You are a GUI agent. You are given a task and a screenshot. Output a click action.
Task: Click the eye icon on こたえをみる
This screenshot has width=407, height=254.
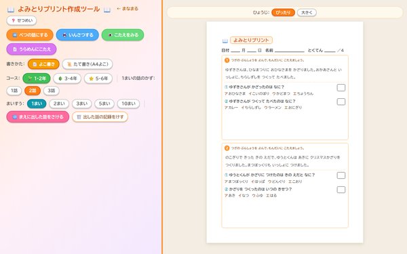110,35
